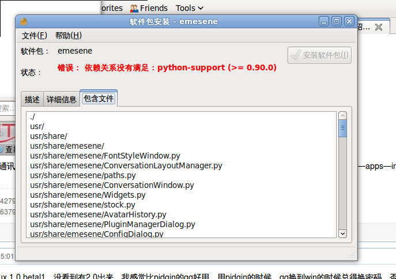Select the line usr/share/emesene/stock.py

click(82, 205)
